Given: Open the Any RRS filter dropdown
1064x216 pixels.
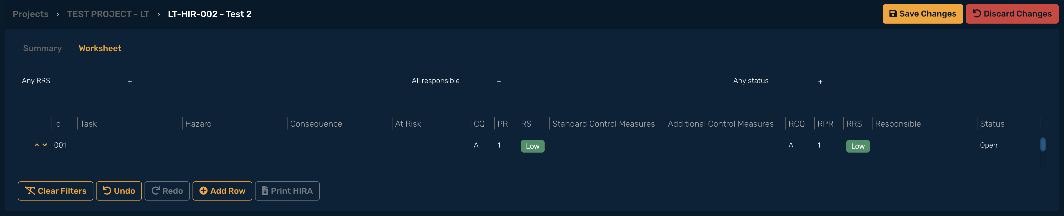Looking at the screenshot, I should (77, 81).
